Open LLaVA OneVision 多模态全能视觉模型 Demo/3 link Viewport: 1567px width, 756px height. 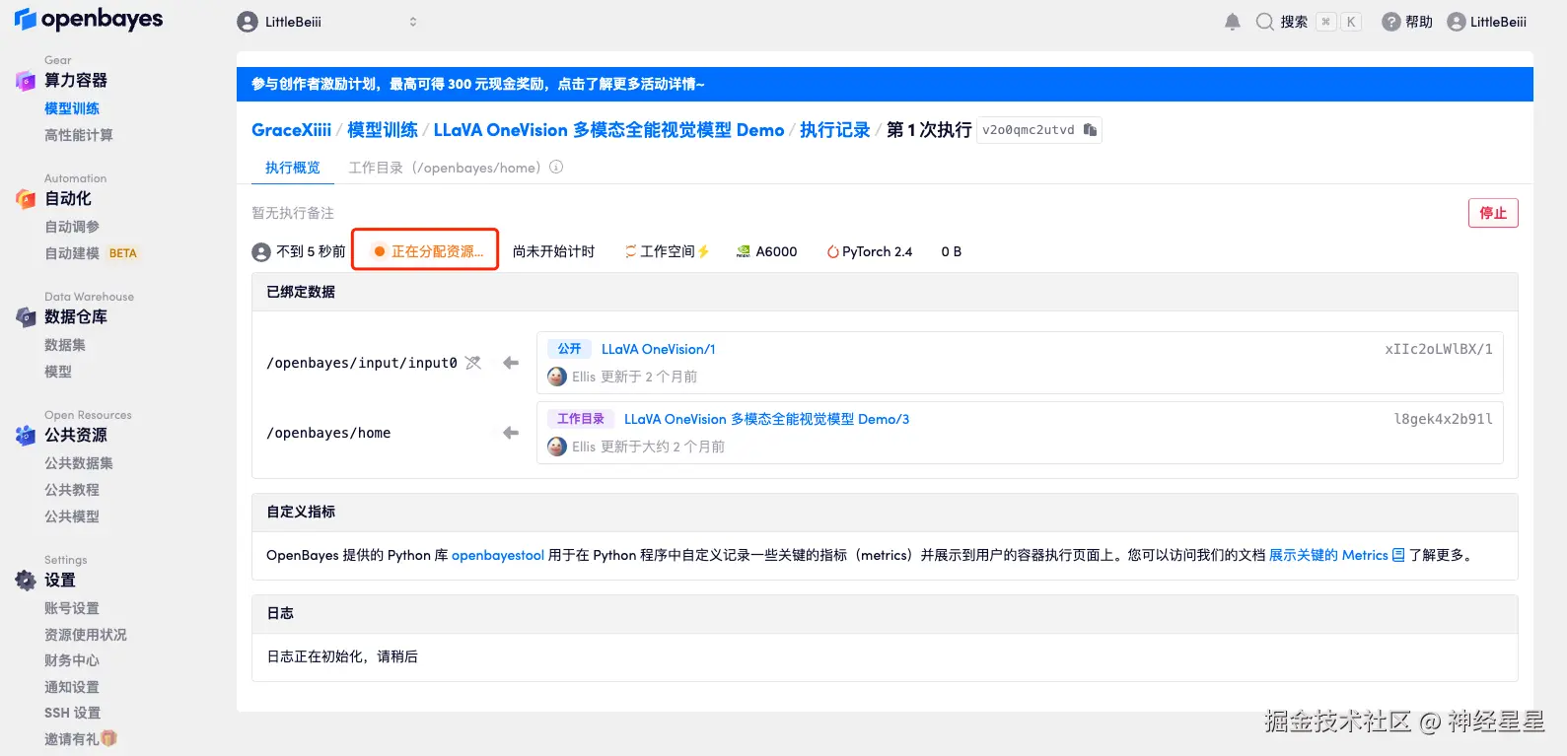pyautogui.click(x=767, y=419)
